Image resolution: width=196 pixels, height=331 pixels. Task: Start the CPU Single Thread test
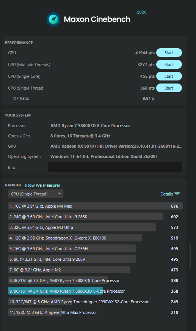[x=169, y=88]
